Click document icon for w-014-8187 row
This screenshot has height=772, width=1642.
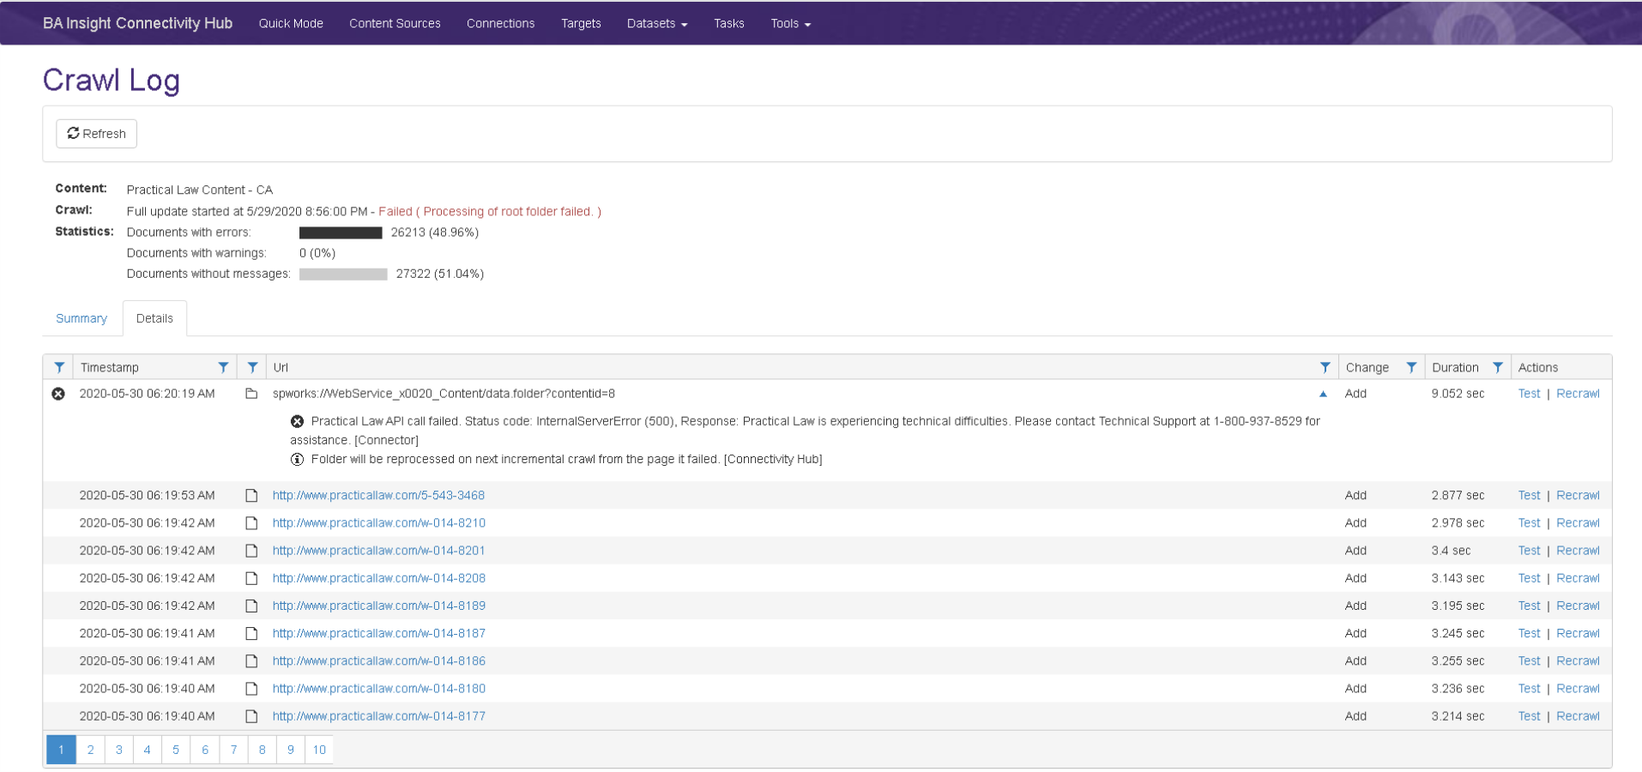click(x=251, y=633)
